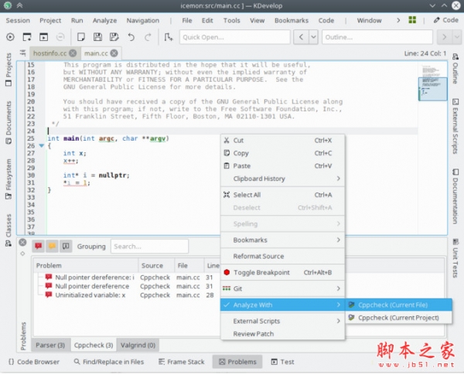
Task: Close the Problems panel with round X
Action: 22,243
